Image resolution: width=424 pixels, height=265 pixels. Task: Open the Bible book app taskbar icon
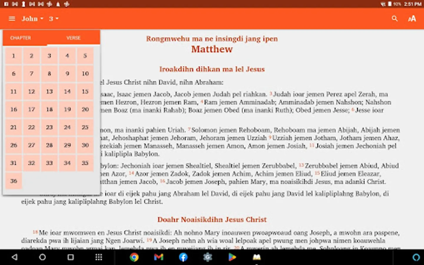[x=257, y=257]
